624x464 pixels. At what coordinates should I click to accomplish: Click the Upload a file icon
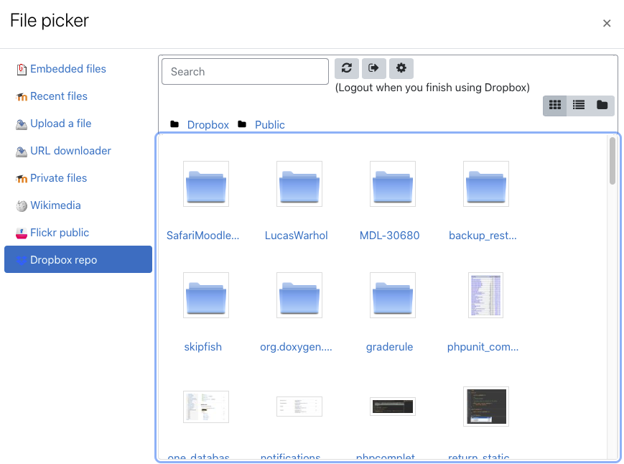click(22, 124)
